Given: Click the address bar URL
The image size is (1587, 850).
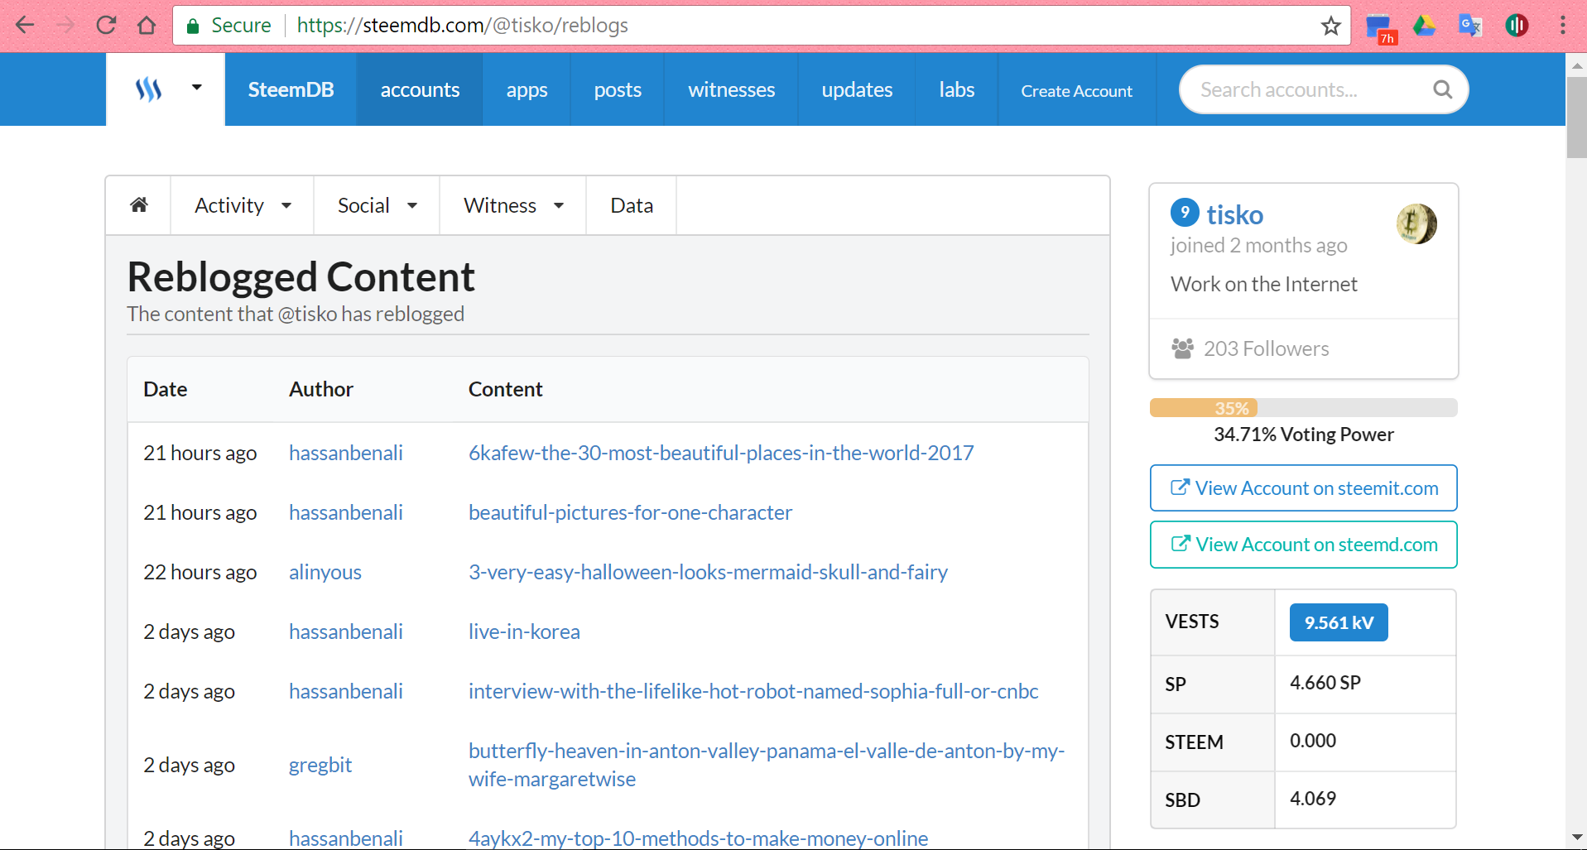Looking at the screenshot, I should click(462, 26).
